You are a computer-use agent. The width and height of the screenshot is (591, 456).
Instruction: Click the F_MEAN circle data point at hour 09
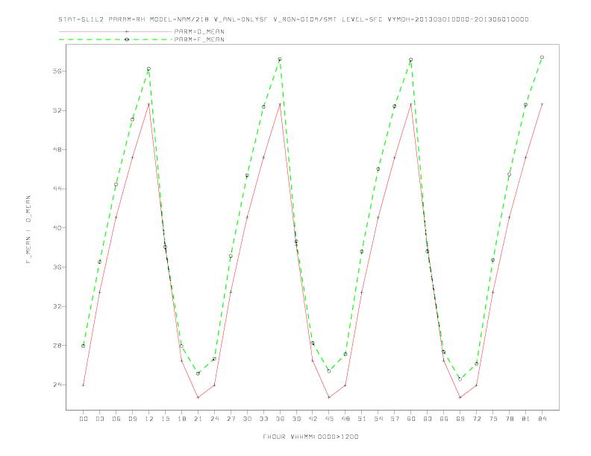click(132, 120)
